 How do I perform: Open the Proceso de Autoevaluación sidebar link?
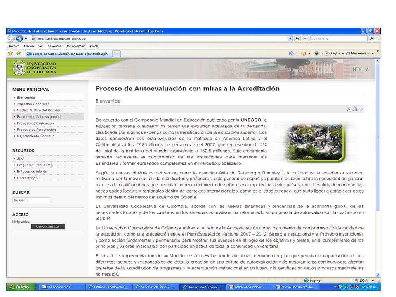[x=39, y=117]
